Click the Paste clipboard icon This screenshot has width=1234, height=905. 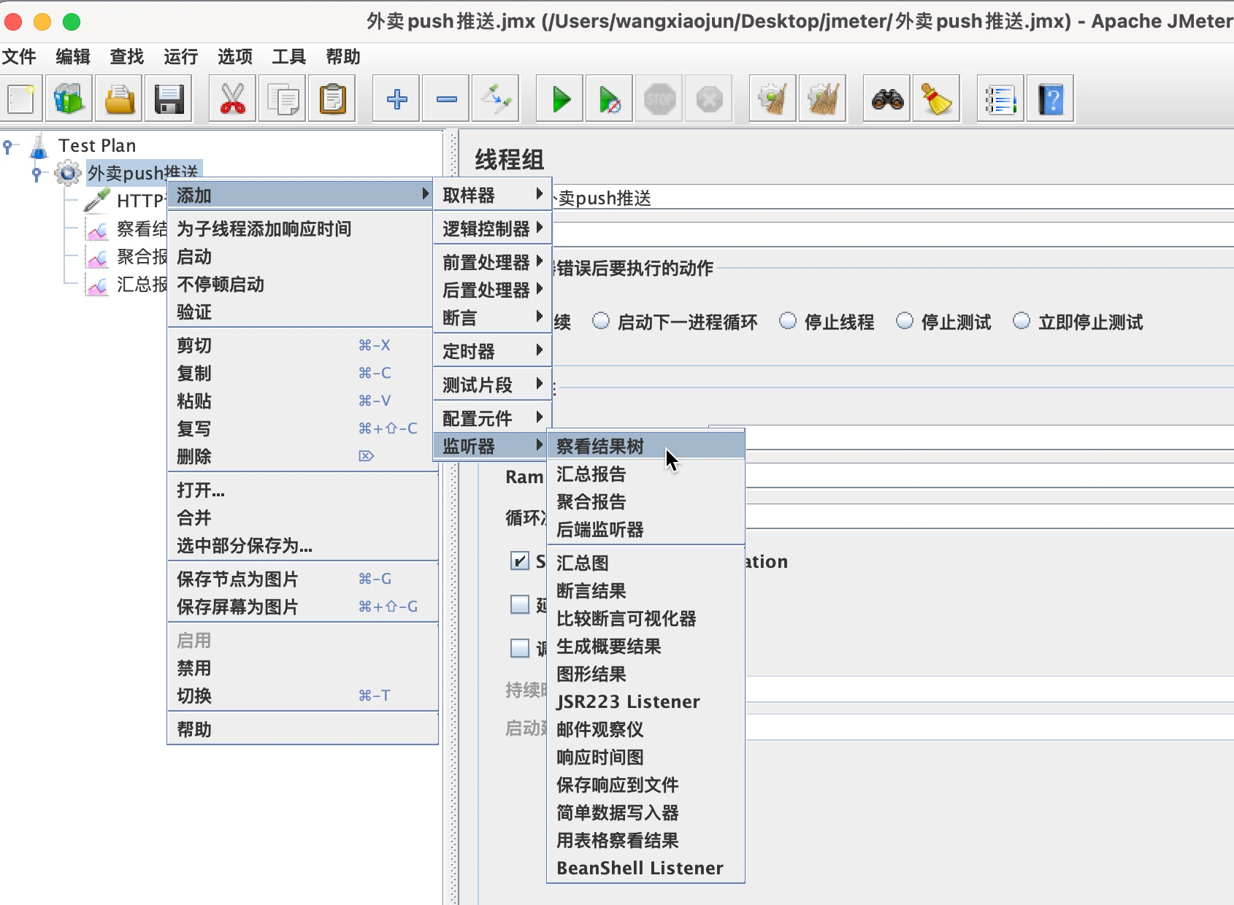click(332, 98)
